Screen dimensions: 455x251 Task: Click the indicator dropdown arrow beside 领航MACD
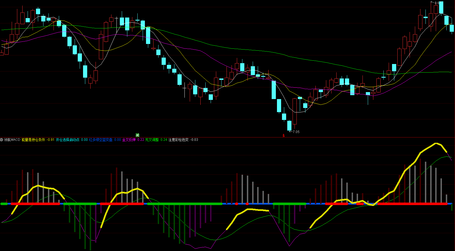coord(2,140)
